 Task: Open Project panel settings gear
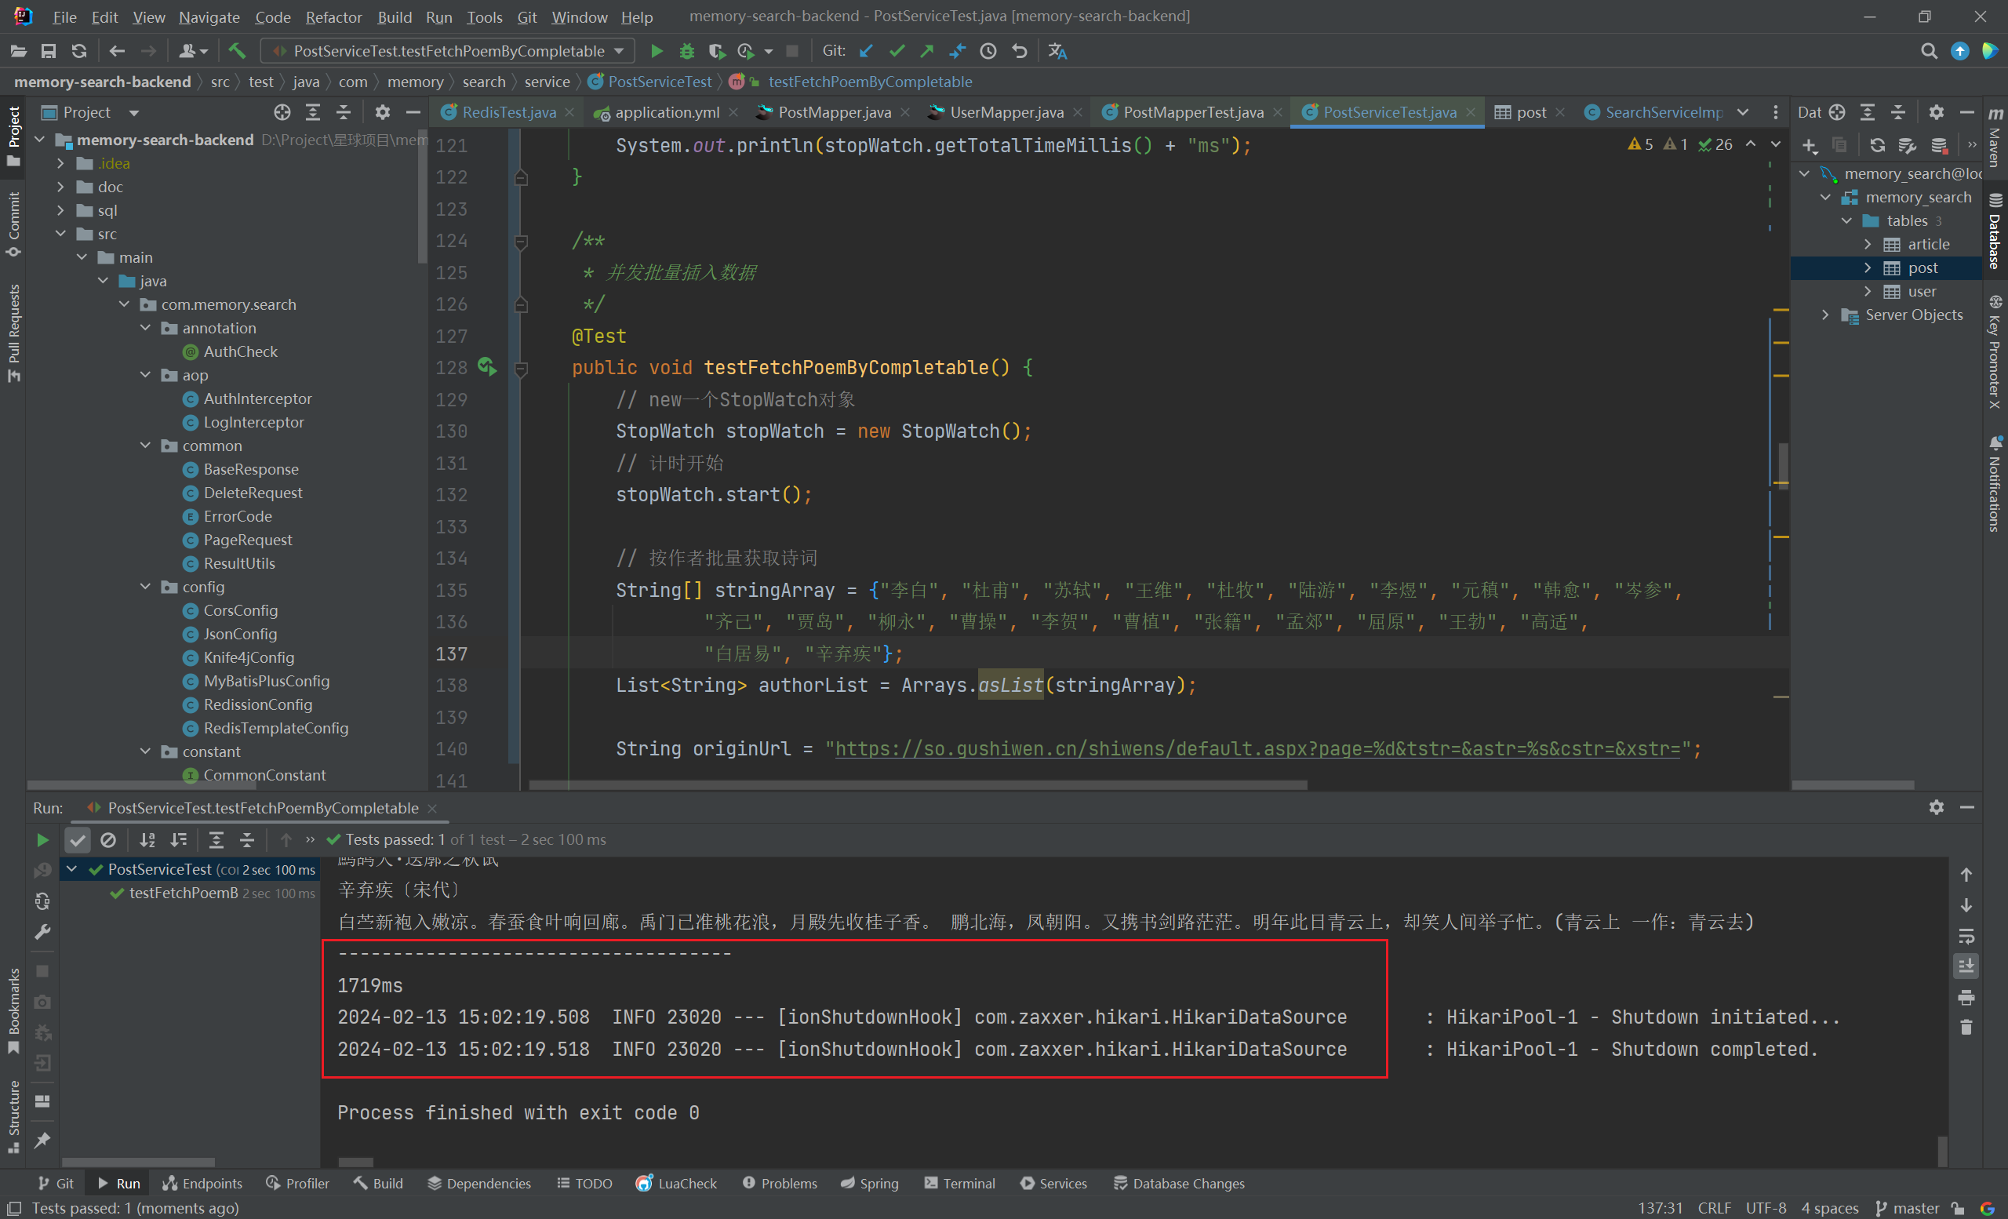pyautogui.click(x=382, y=112)
